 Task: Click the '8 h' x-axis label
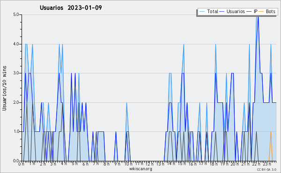point(106,164)
